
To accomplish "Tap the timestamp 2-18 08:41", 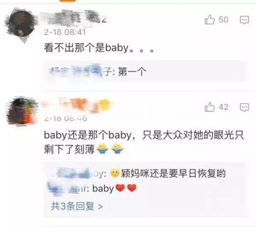I will pyautogui.click(x=65, y=32).
